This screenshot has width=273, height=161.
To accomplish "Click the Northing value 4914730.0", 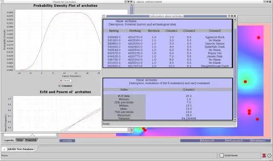I will tap(135, 37).
